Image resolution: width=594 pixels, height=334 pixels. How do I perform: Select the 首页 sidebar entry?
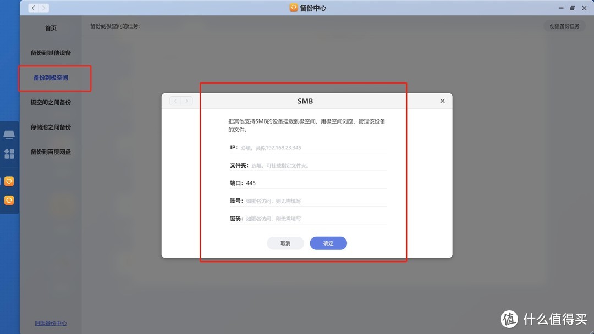[51, 28]
